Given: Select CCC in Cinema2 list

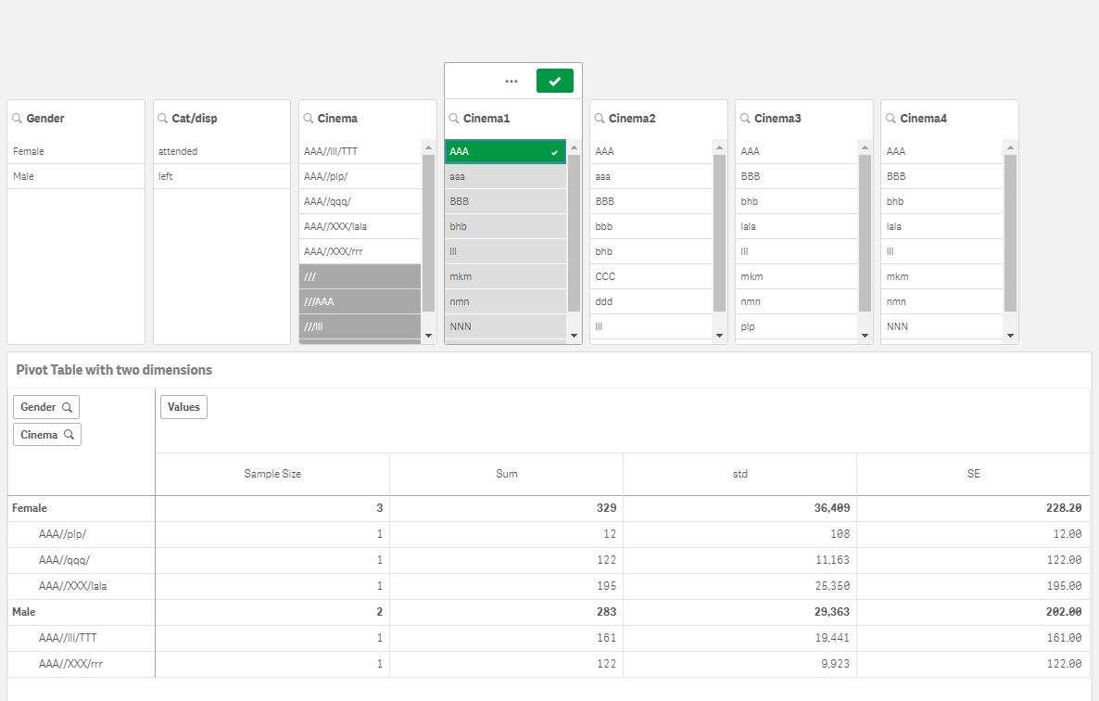Looking at the screenshot, I should click(651, 277).
